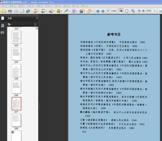
Task: Open the 100% zoom level dropdown arrow
Action: coord(154,11)
